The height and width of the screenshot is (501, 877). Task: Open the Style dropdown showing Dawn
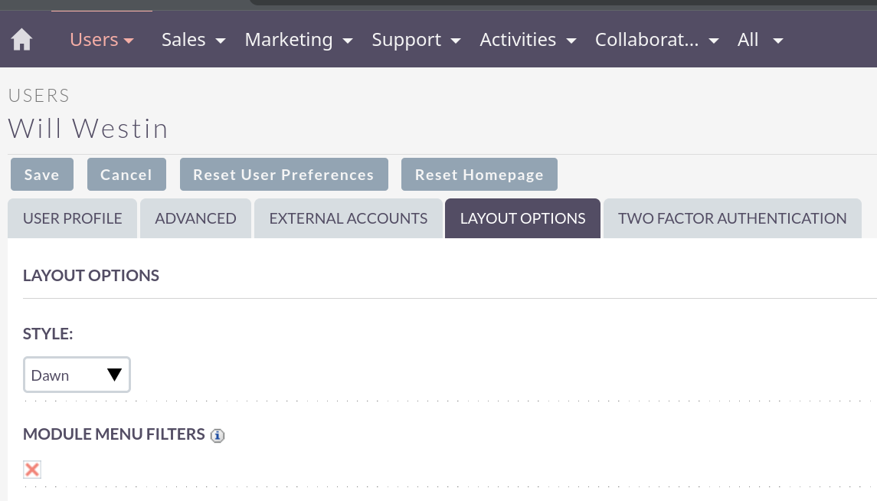point(77,375)
